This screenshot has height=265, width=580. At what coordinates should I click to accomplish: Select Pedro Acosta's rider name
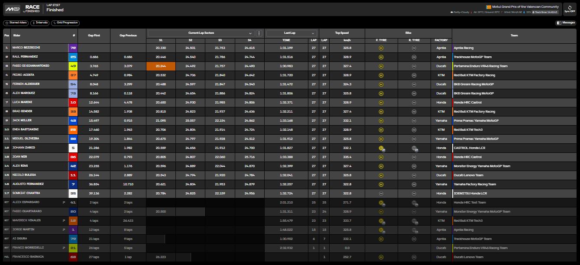23,75
